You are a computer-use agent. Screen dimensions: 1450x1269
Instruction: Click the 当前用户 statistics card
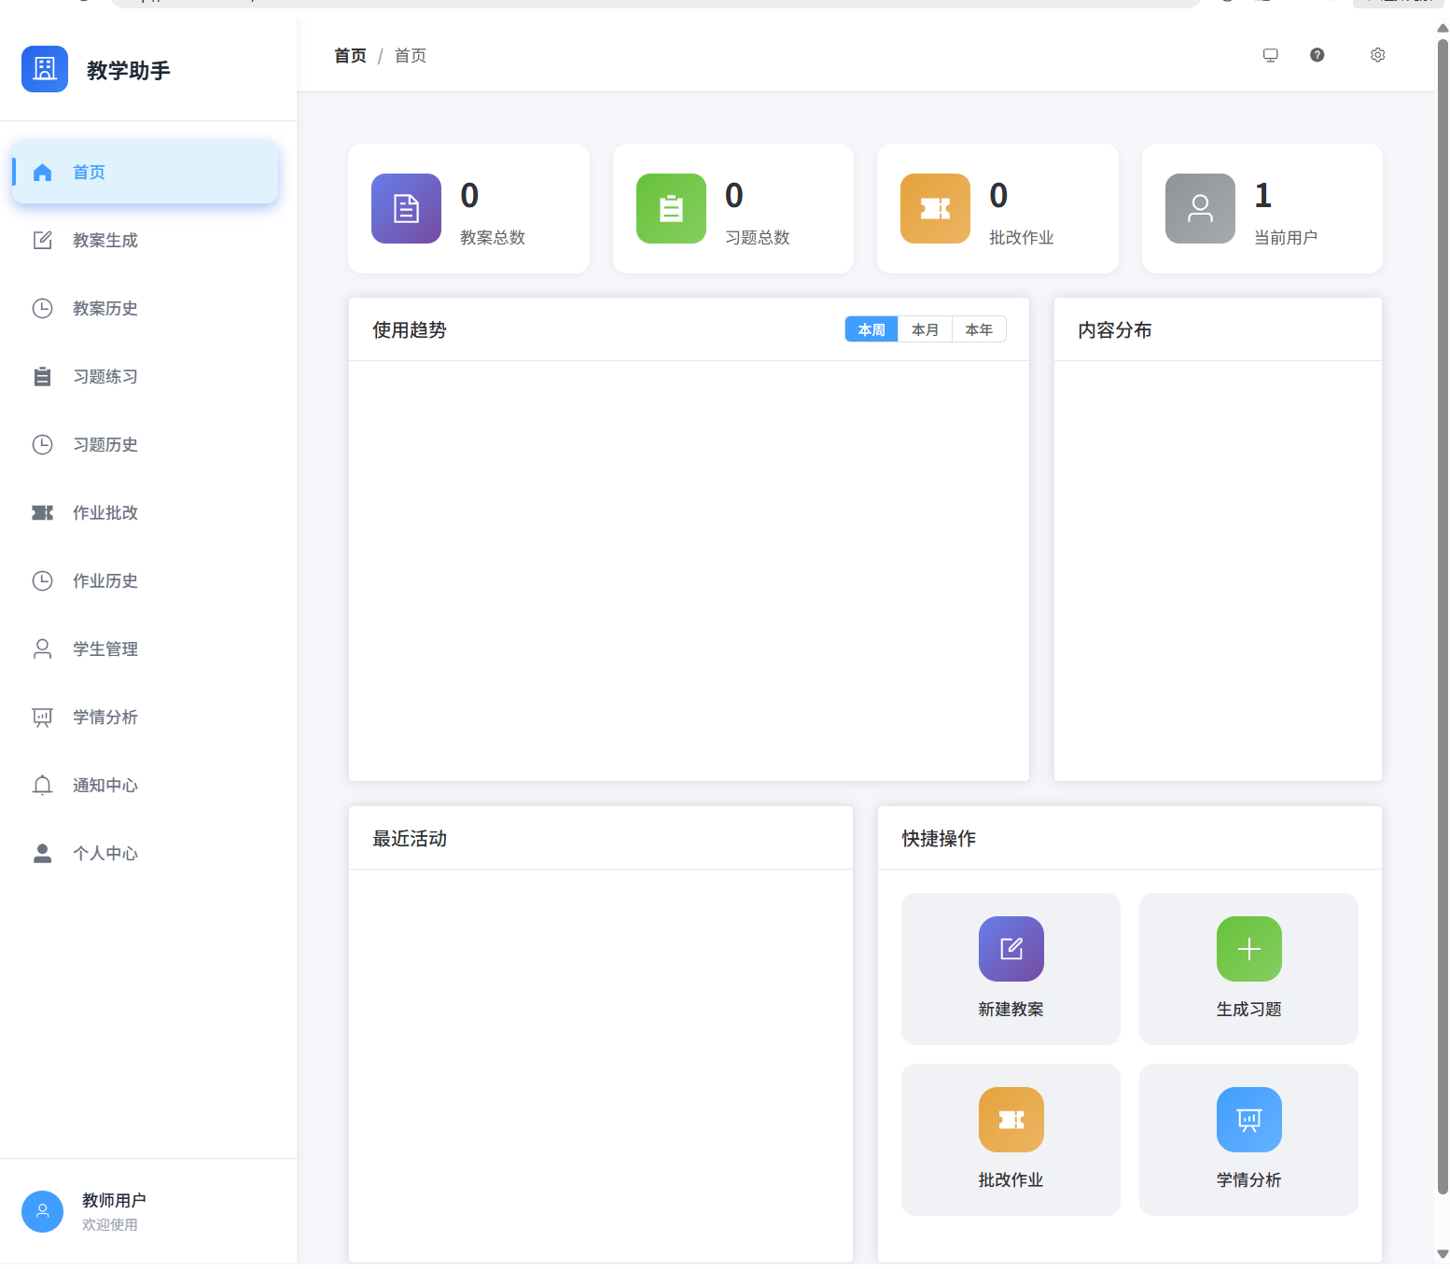1262,209
